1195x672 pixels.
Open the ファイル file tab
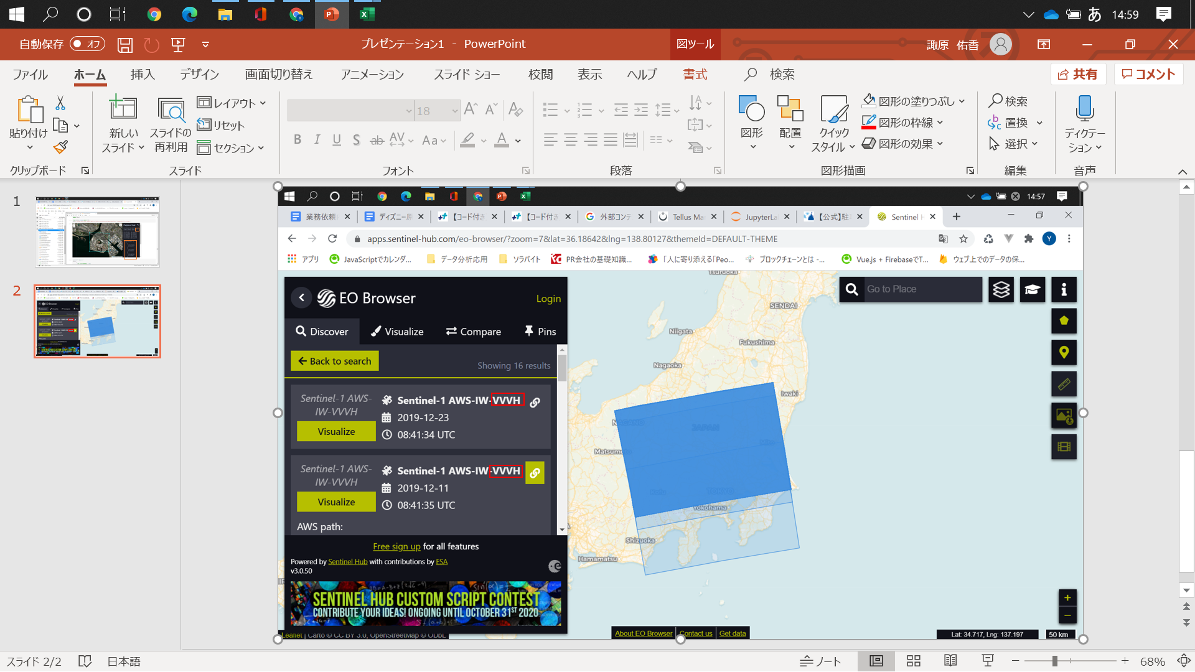[30, 75]
